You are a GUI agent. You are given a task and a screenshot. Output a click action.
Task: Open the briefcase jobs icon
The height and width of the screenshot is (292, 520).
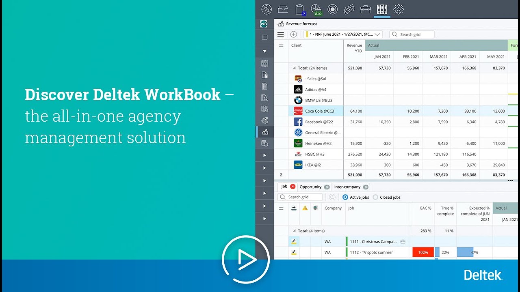(x=366, y=9)
